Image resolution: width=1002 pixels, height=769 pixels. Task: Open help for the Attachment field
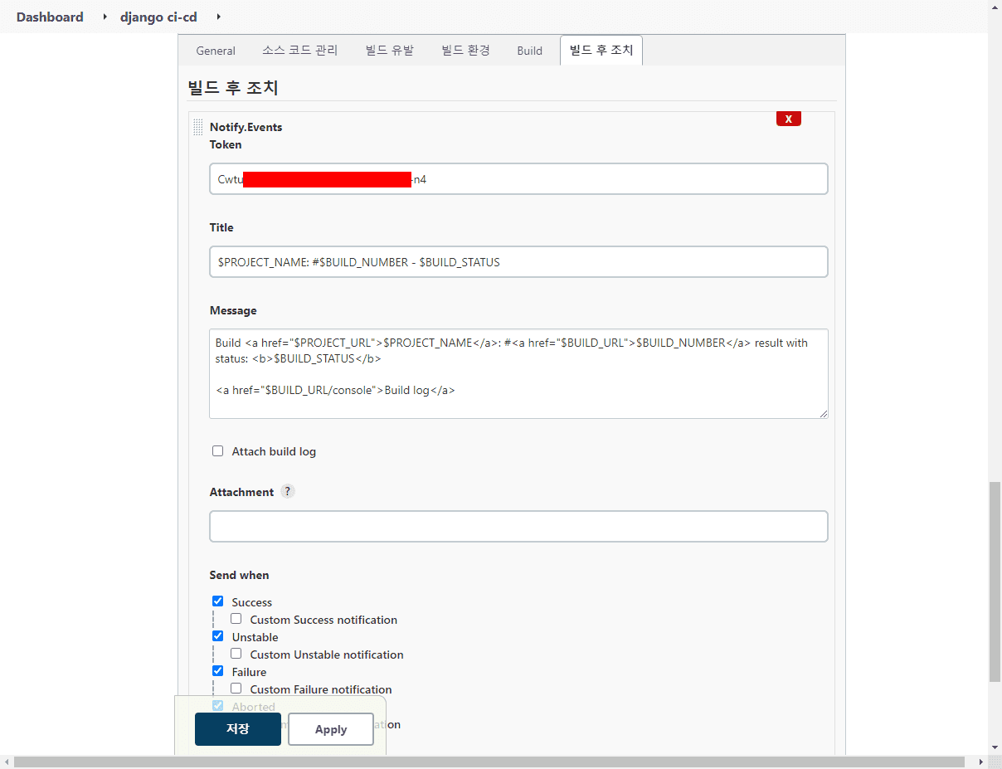point(287,491)
